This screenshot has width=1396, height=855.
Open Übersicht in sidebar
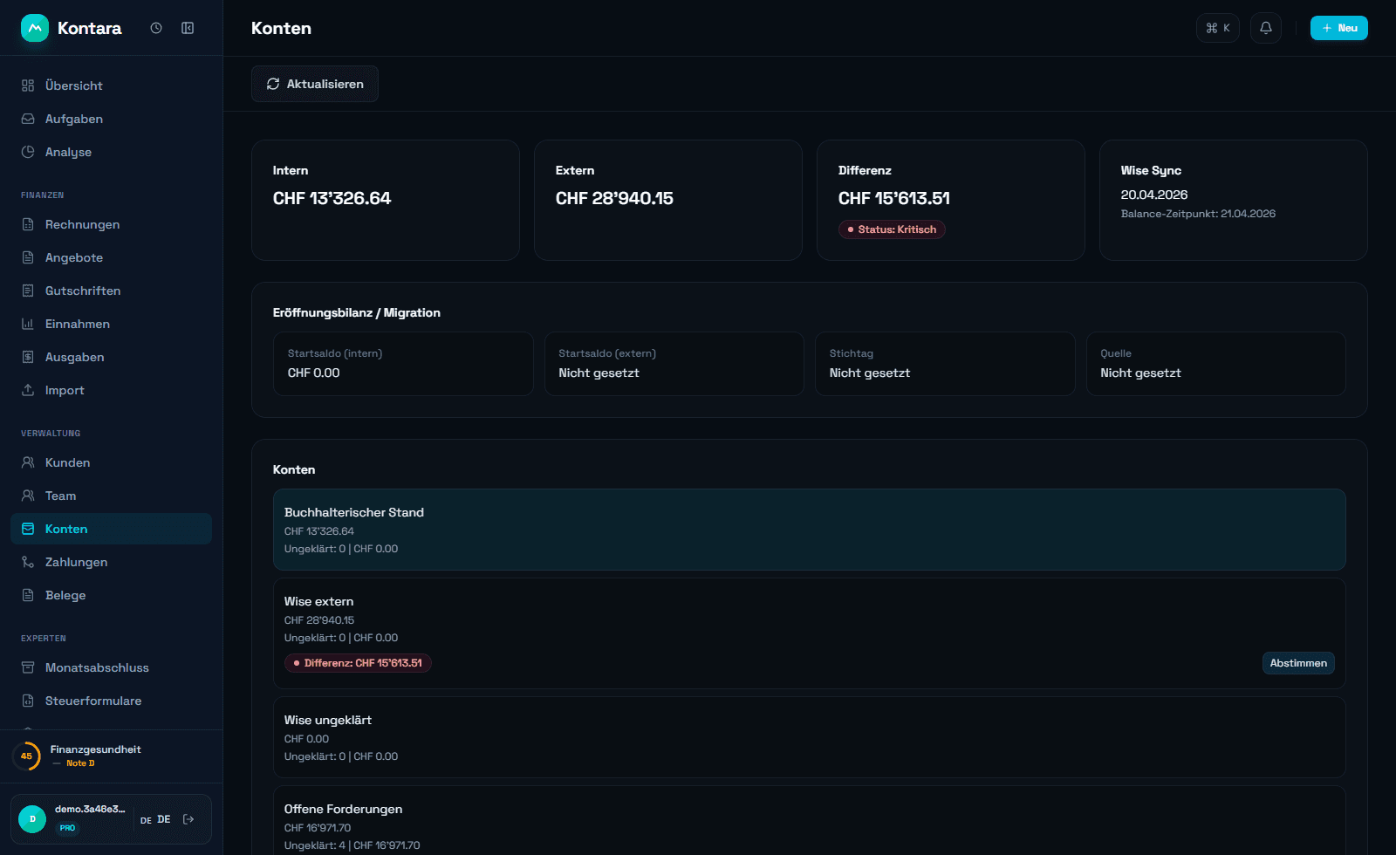[x=111, y=85]
